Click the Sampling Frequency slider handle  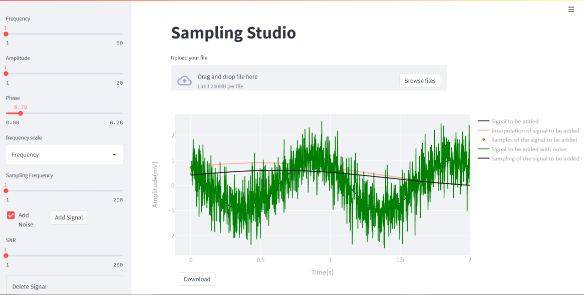(x=6, y=190)
